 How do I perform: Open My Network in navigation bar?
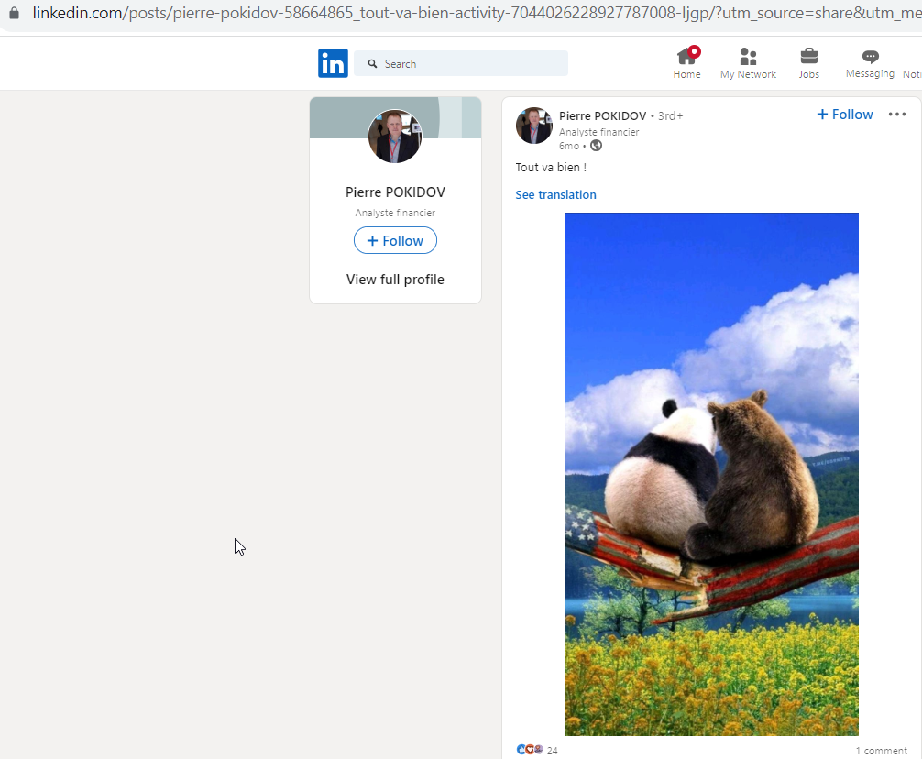748,63
